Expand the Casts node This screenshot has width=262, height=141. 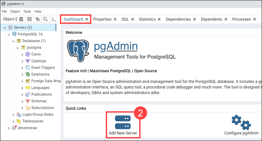click(x=22, y=55)
